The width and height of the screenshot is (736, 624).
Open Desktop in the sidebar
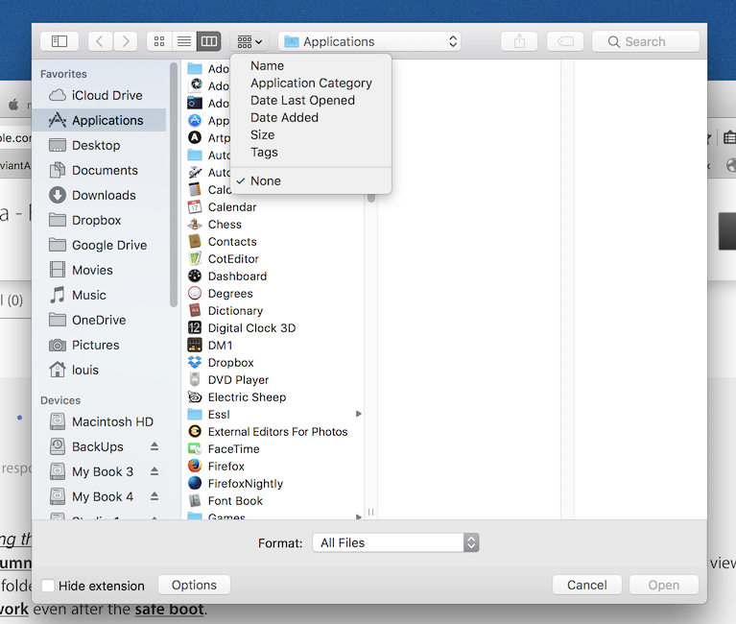(x=99, y=145)
